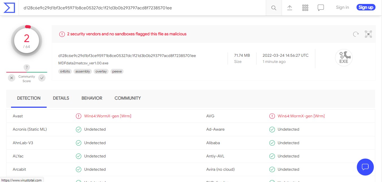Screen dimensions: 382x182
Task: Click the EXE file type icon
Action: (x=344, y=58)
